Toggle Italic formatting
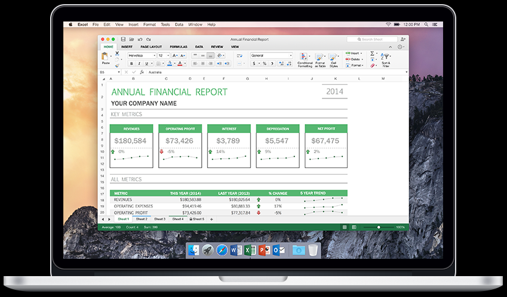Image resolution: width=507 pixels, height=297 pixels. [x=139, y=64]
